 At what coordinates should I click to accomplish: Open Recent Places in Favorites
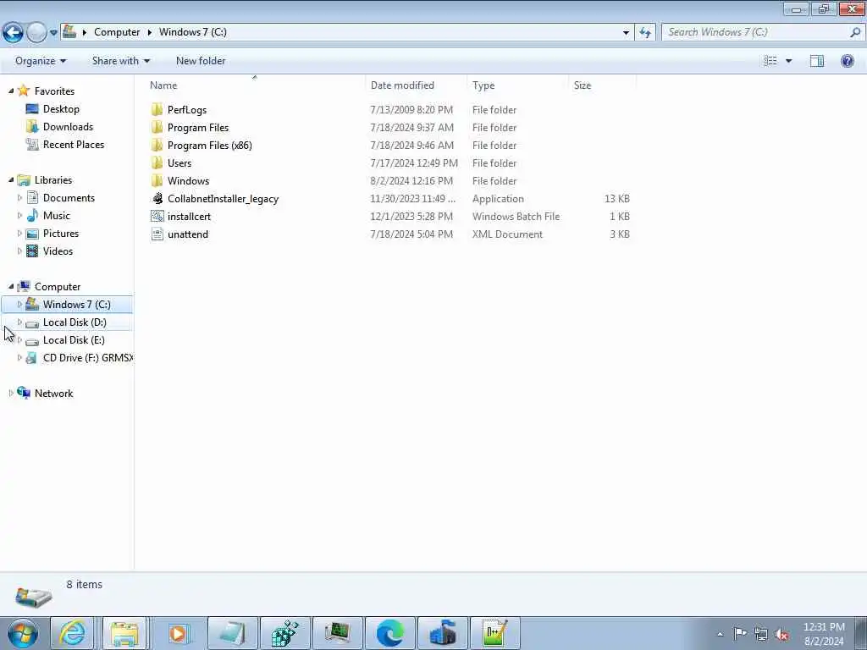(x=74, y=144)
